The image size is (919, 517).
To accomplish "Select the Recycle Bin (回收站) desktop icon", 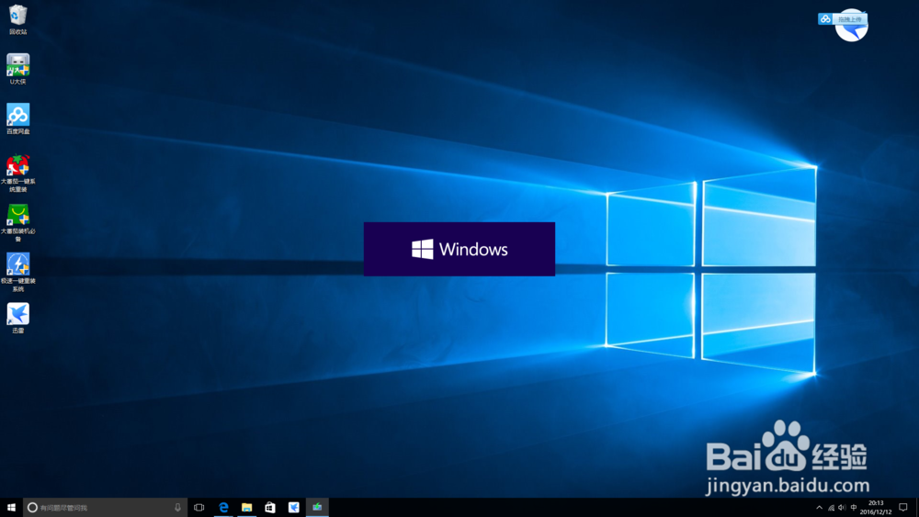I will (x=18, y=19).
